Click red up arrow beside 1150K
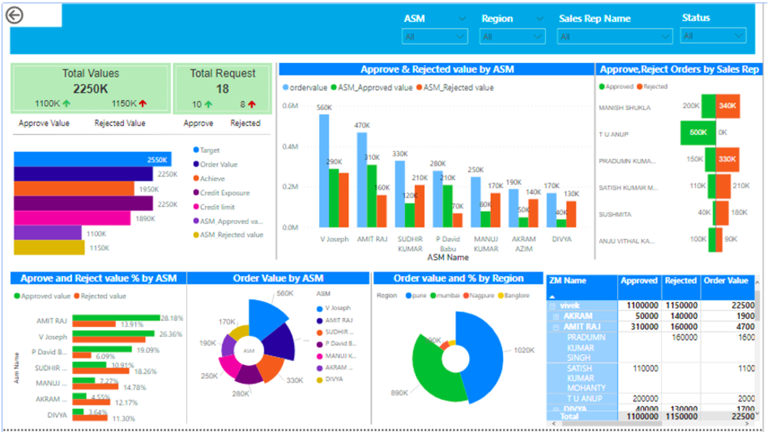Image resolution: width=768 pixels, height=432 pixels. click(143, 103)
